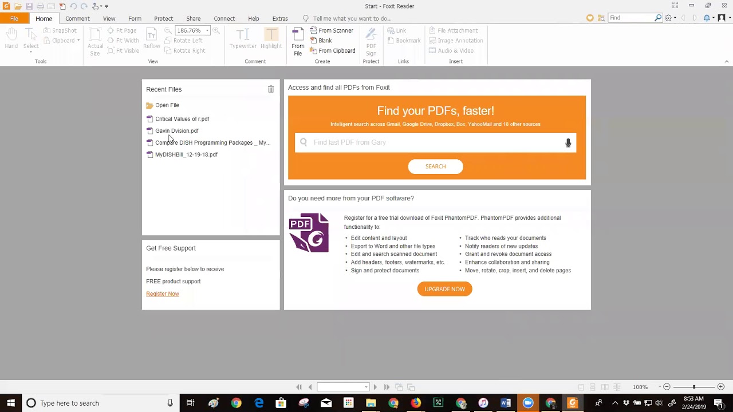733x412 pixels.
Task: Open MyDISHBill_12-19-18.pdf
Action: [182, 154]
